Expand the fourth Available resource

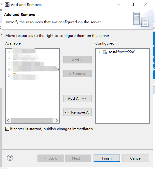tap(9, 70)
